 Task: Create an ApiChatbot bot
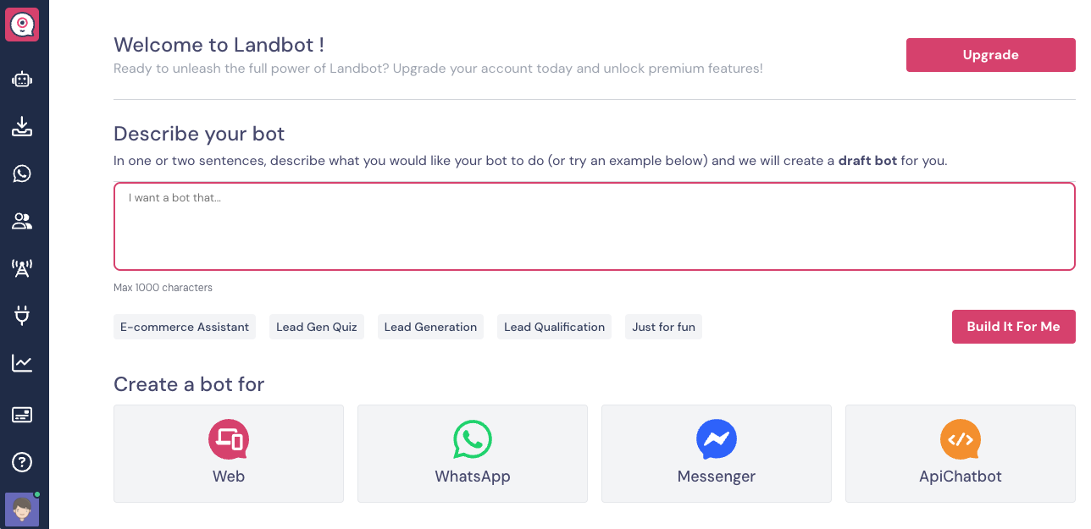point(960,454)
